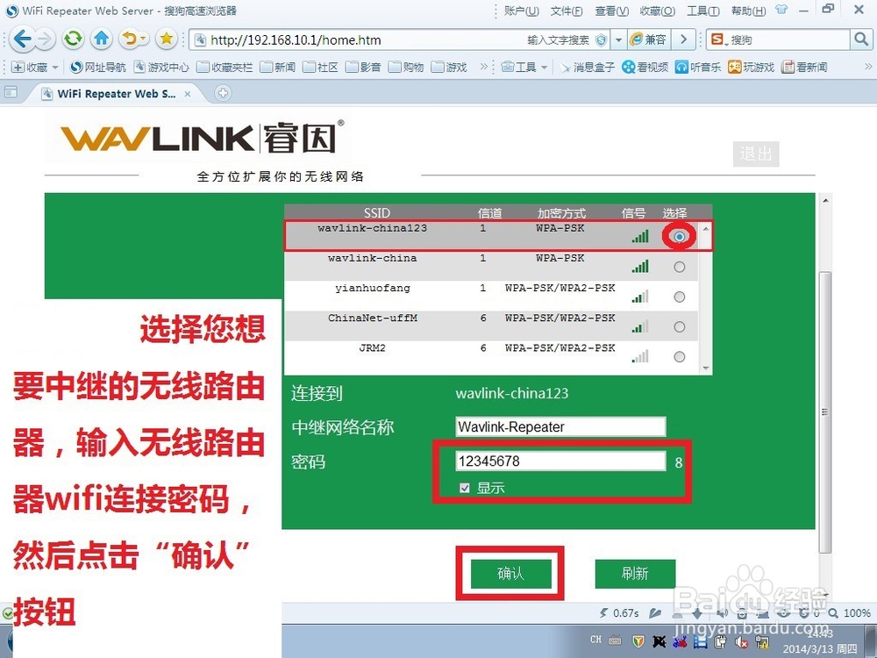Click the zoom magnifier in browser status bar
877x658 pixels.
coord(835,613)
